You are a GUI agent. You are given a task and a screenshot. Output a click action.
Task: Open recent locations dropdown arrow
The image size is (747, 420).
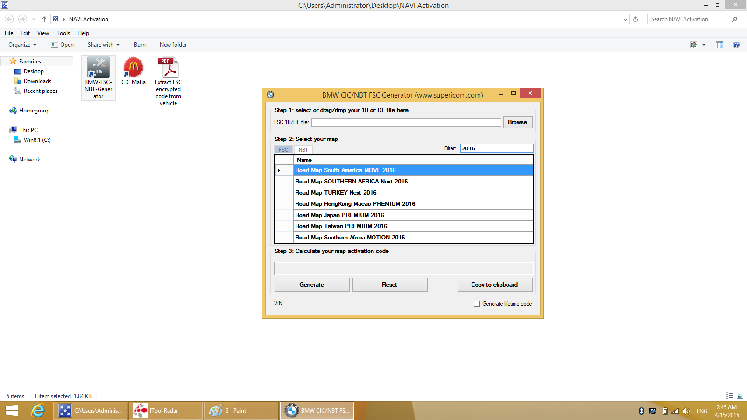tap(34, 19)
